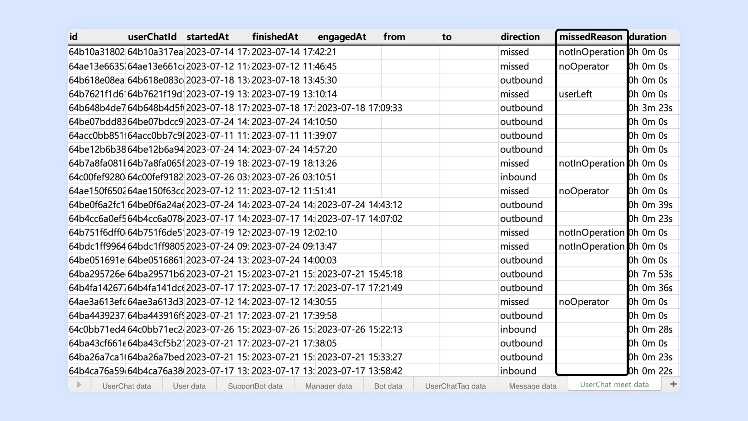Select the UserChat meet data tab

[x=614, y=384]
